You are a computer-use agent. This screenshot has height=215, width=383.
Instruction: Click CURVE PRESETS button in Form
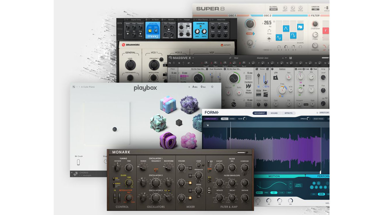point(298,185)
